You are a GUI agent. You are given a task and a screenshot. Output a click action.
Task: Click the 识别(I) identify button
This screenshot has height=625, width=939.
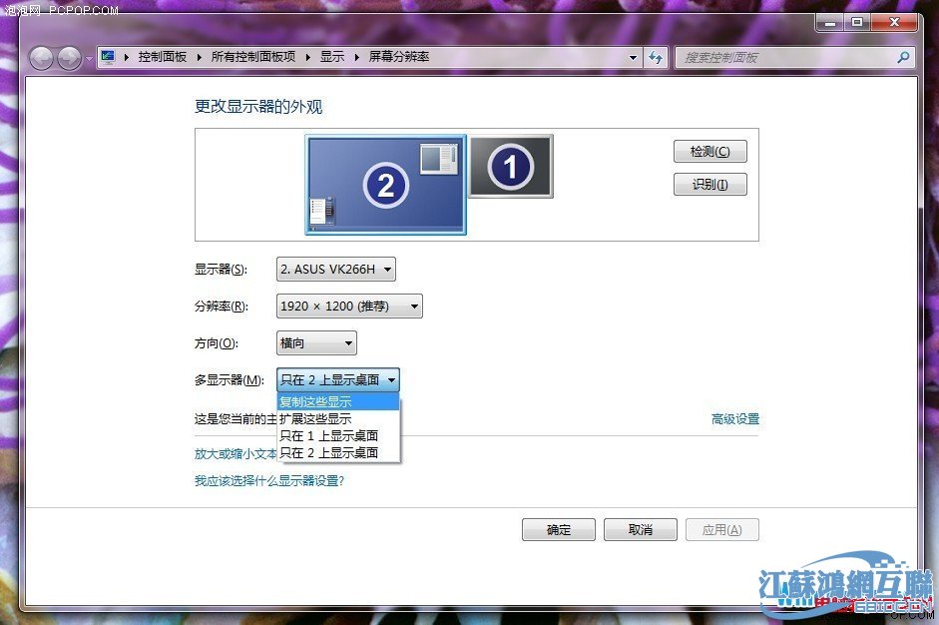[710, 185]
